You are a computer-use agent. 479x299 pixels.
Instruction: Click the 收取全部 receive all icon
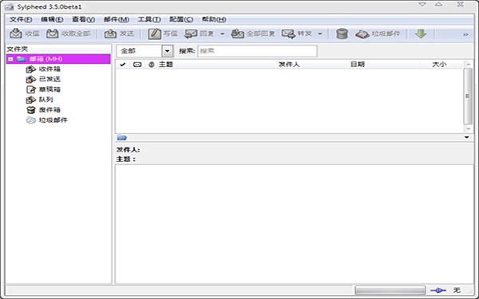pos(52,33)
